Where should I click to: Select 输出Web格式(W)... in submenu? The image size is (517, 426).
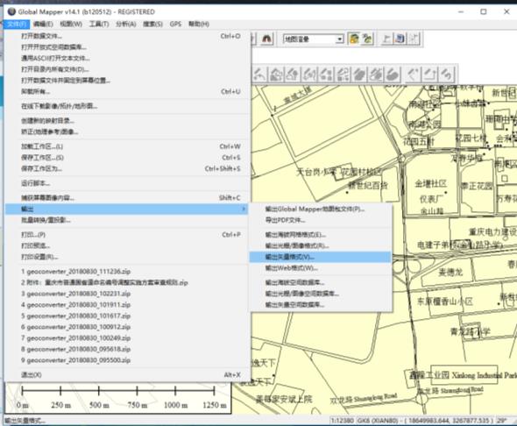click(x=321, y=268)
